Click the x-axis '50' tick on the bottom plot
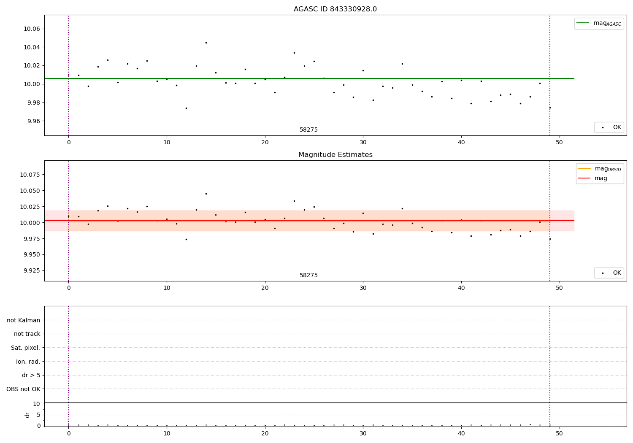Viewport: 633px width, 443px height. (x=560, y=434)
